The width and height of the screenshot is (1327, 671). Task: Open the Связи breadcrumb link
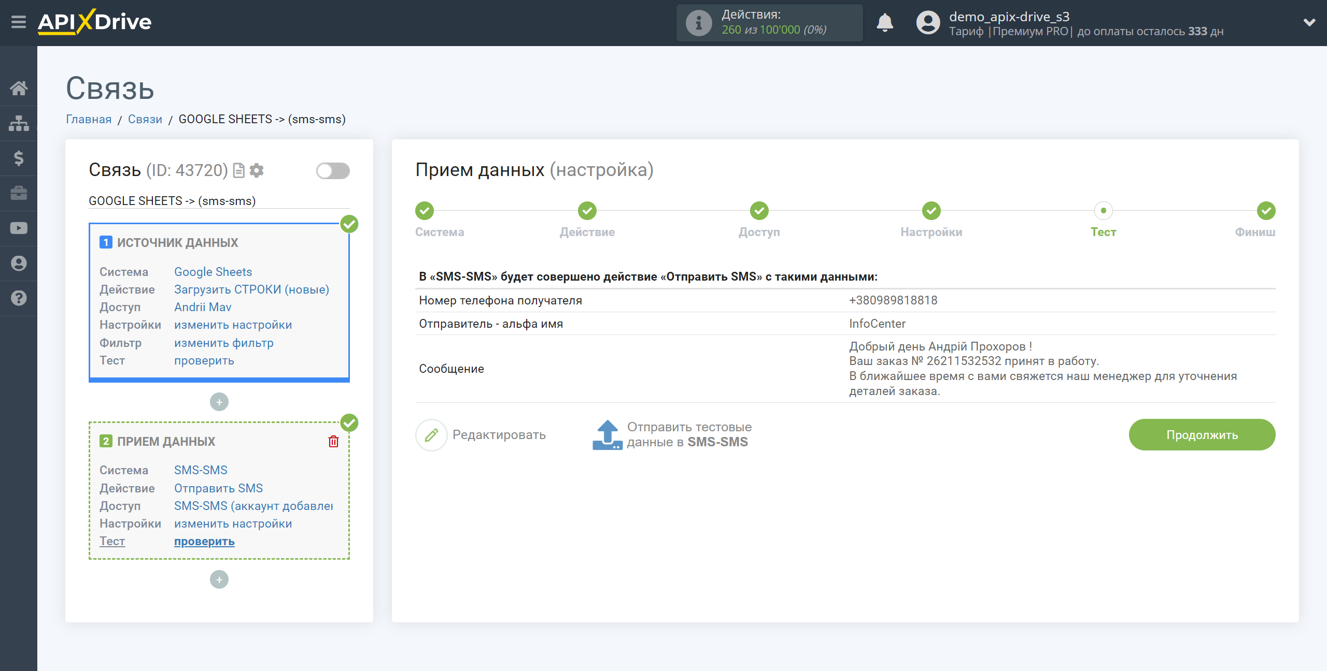coord(145,119)
